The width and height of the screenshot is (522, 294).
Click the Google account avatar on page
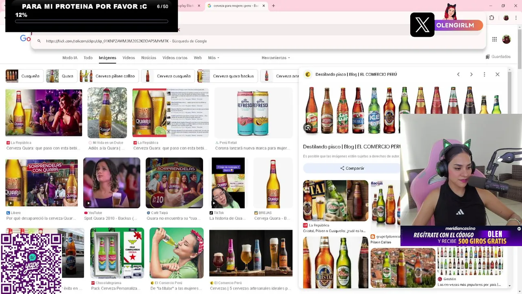(x=507, y=39)
